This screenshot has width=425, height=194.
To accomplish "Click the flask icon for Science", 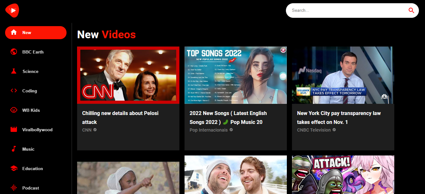I will [x=14, y=71].
